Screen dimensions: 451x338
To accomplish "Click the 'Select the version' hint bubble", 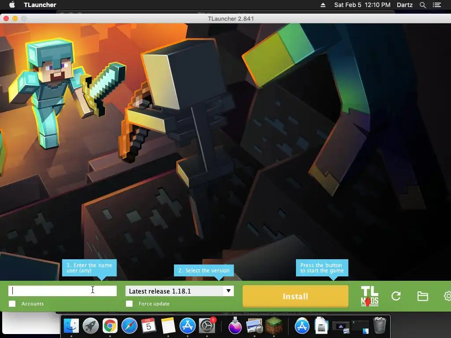I will coord(203,271).
